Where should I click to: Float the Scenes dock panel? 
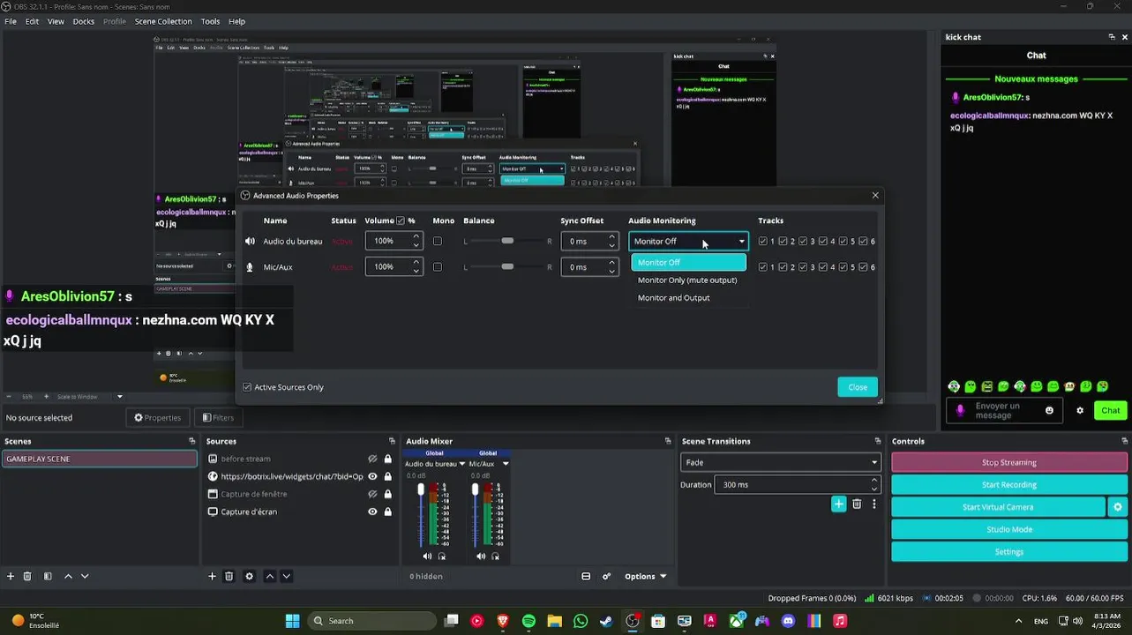[191, 441]
